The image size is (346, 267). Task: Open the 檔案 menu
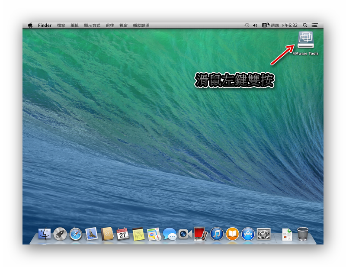click(x=61, y=26)
